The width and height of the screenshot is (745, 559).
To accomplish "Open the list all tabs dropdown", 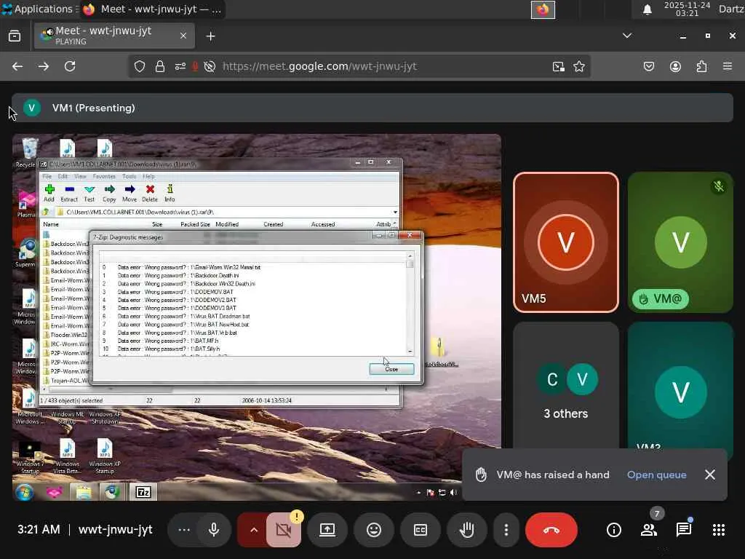I will [x=627, y=36].
